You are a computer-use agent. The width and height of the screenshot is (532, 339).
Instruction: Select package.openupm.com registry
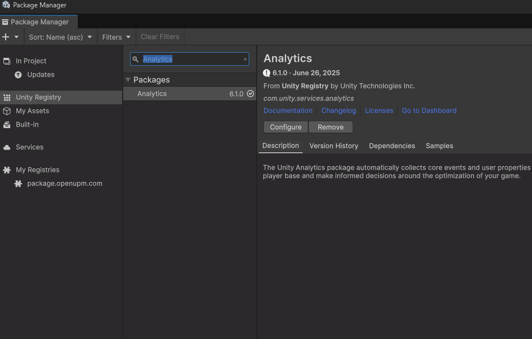click(64, 184)
